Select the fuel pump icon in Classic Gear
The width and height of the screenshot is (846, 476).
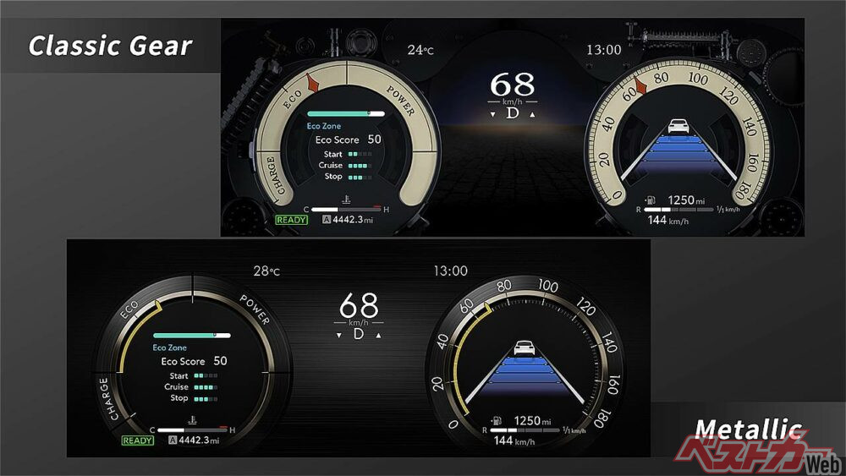[x=650, y=201]
